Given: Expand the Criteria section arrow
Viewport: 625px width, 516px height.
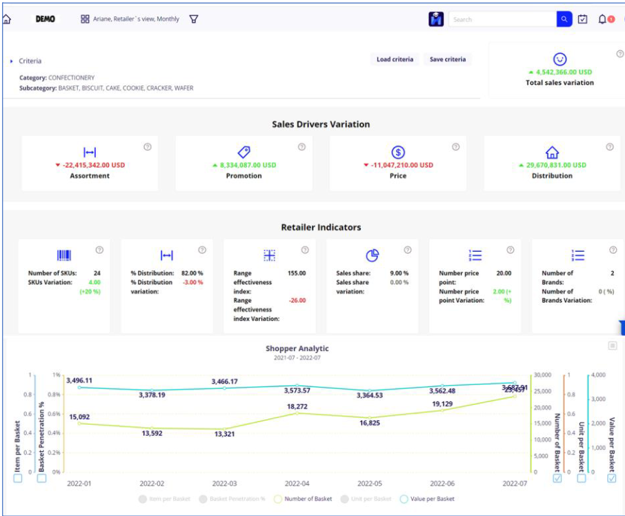Looking at the screenshot, I should click(x=12, y=61).
